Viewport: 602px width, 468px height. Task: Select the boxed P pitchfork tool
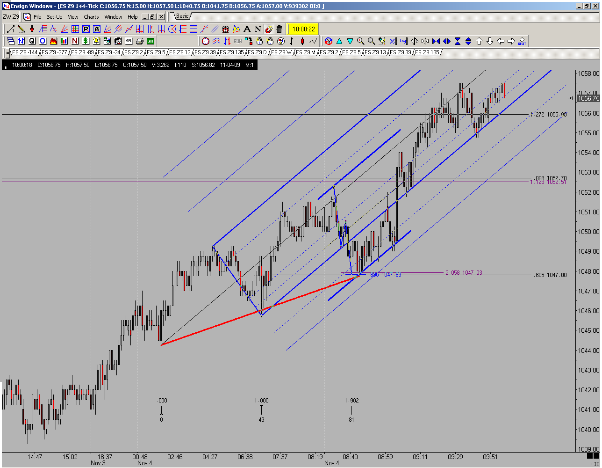click(86, 29)
